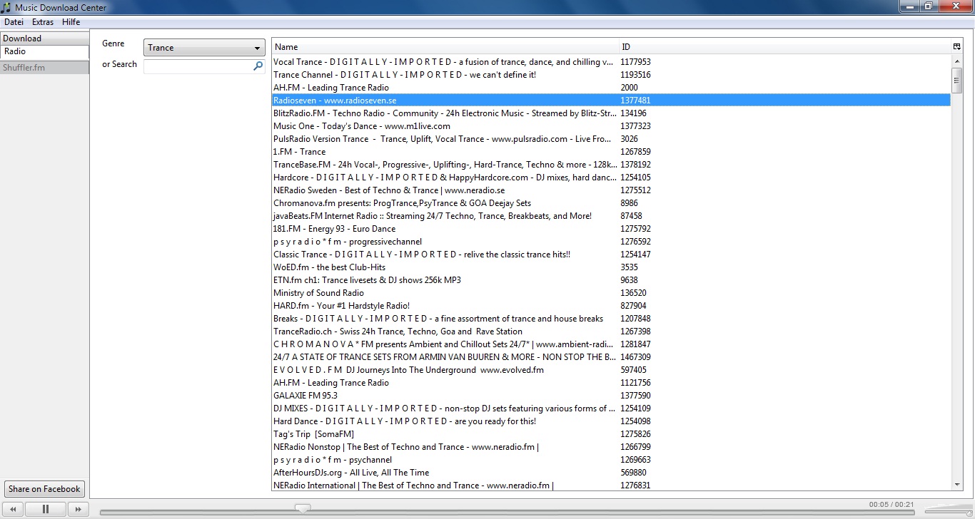This screenshot has width=975, height=519.
Task: Select the BlitzRadio.FM - Techno Radio station
Action: (612, 113)
